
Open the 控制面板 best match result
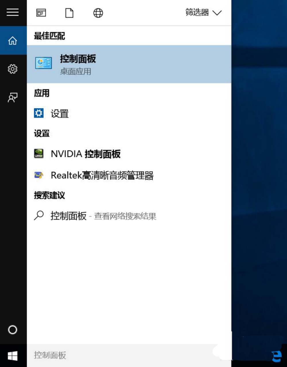click(129, 64)
